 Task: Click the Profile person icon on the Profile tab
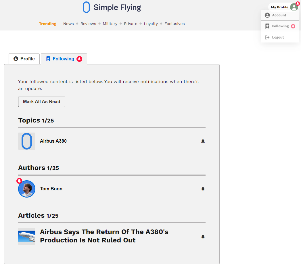tap(16, 59)
